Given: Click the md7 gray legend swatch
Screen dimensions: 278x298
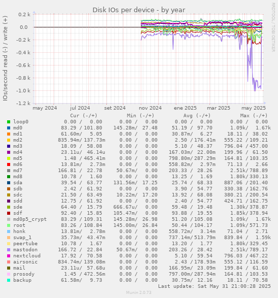Looking at the screenshot, I should coord(9,171).
